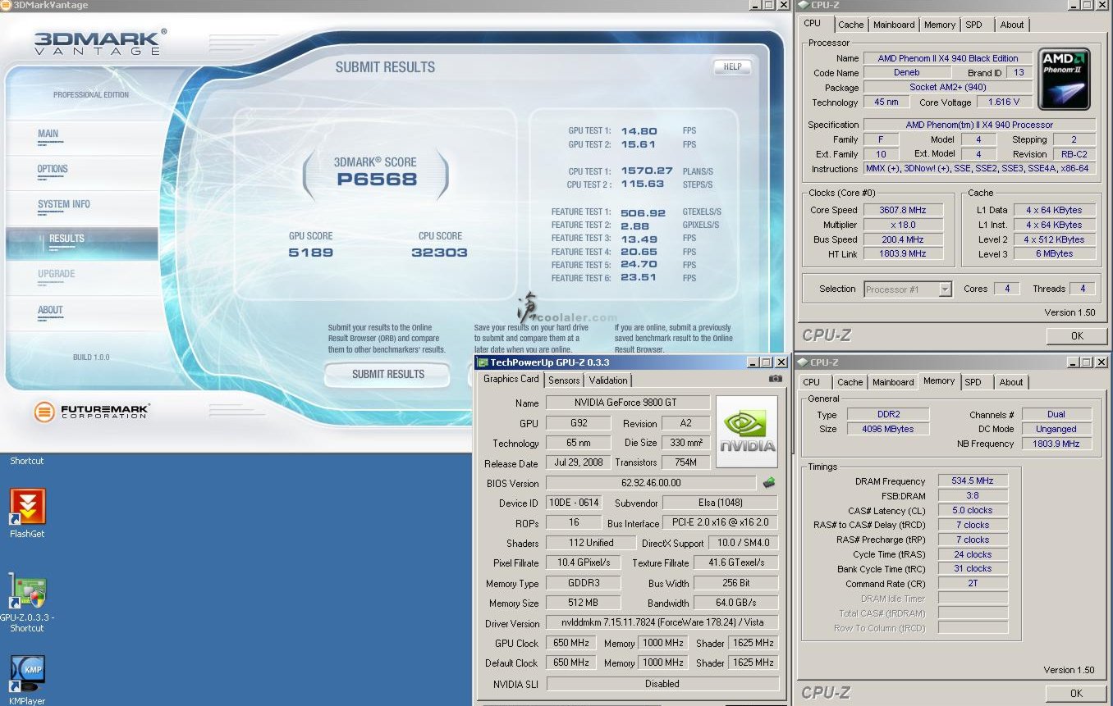Click the CPU score value 32303

[439, 253]
